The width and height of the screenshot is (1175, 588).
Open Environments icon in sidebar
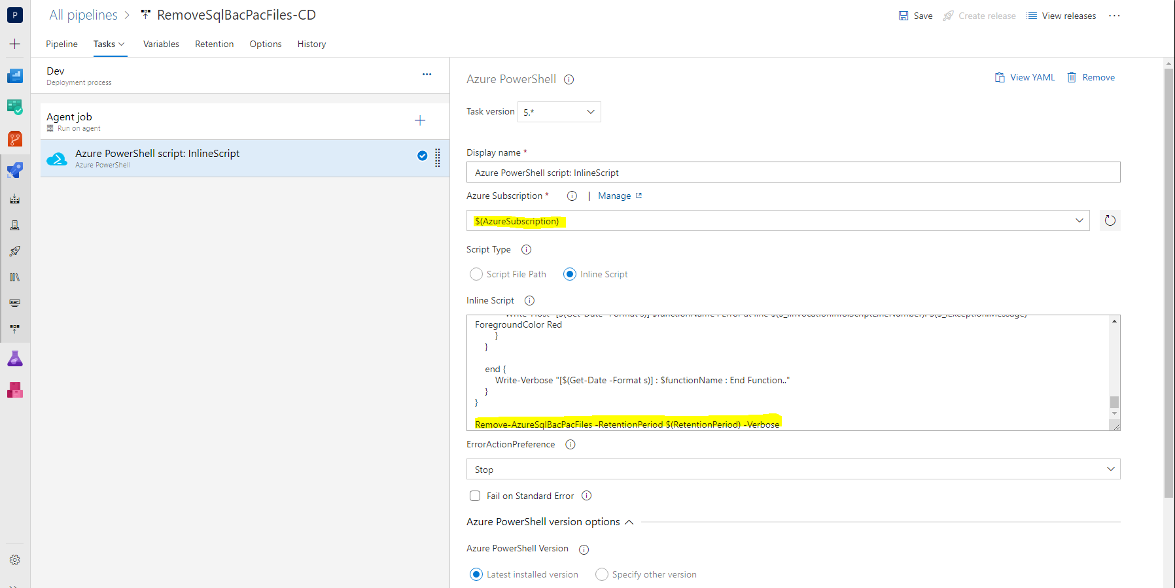[x=14, y=225]
